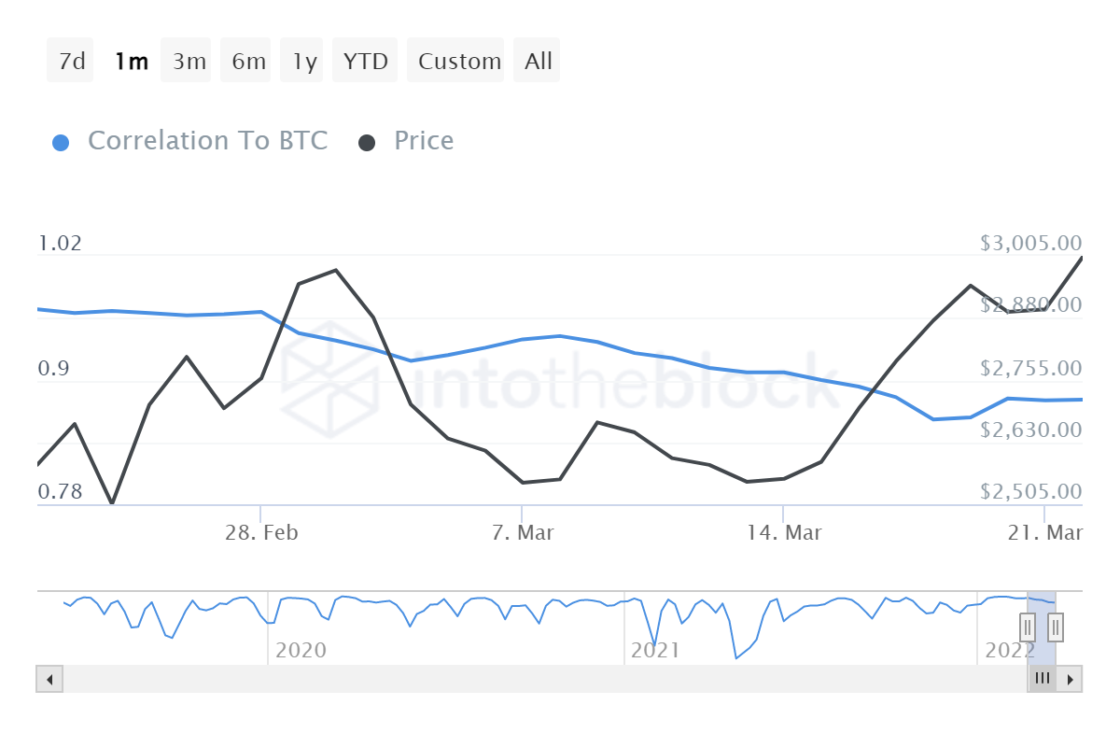Click the scrollbar right arrow

pyautogui.click(x=1070, y=679)
